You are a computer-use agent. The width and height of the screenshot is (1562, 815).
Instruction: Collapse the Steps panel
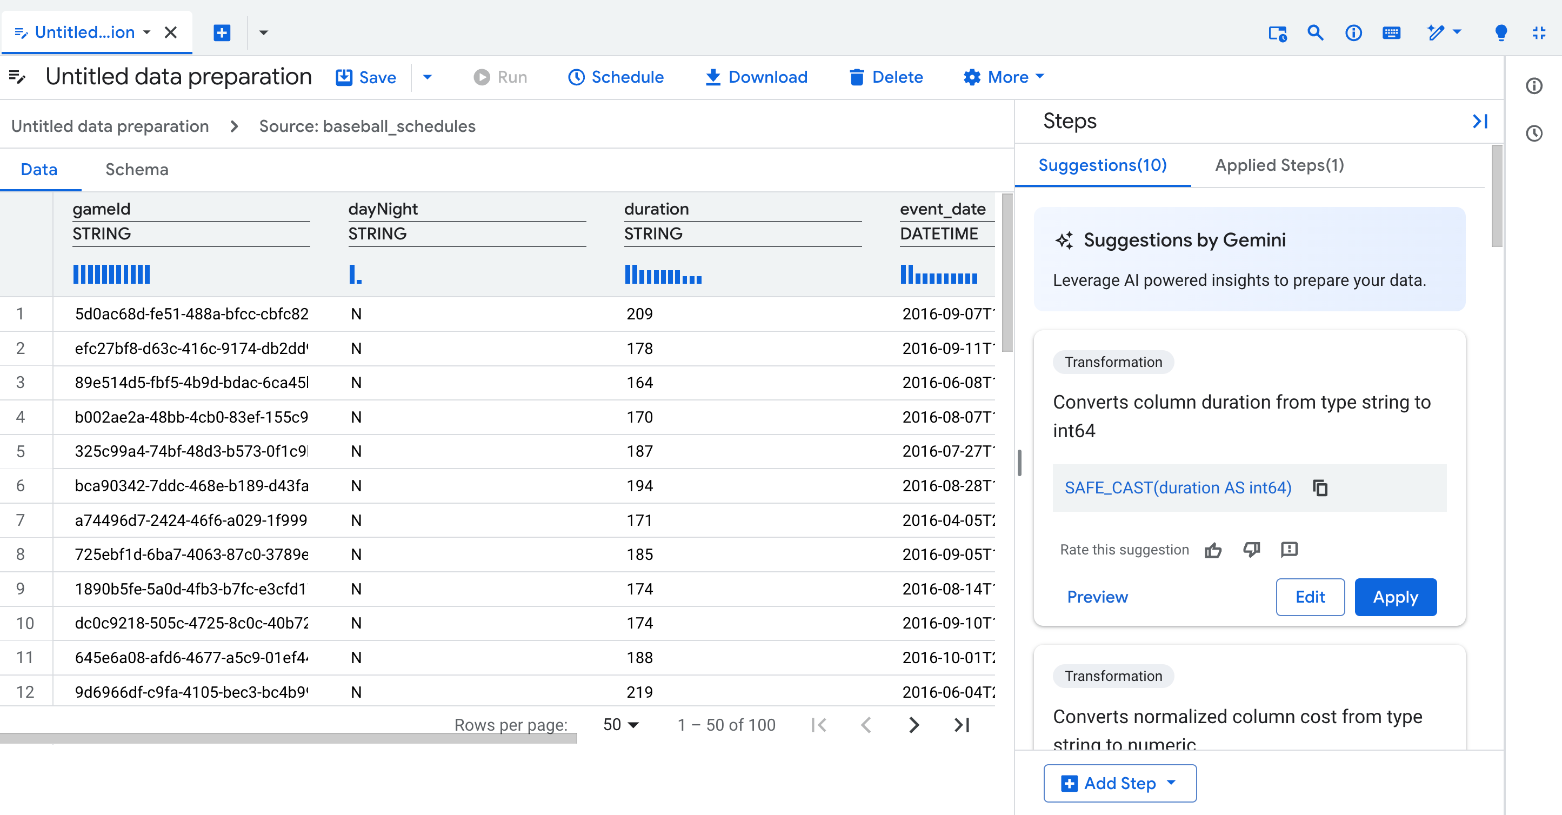[x=1480, y=121]
